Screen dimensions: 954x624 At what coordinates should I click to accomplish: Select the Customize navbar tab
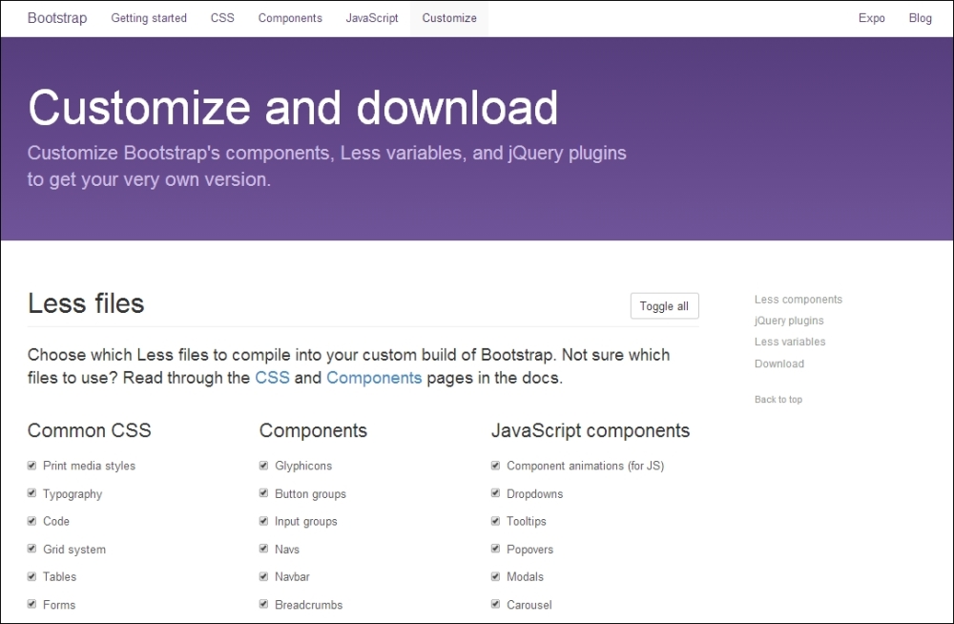pos(449,18)
